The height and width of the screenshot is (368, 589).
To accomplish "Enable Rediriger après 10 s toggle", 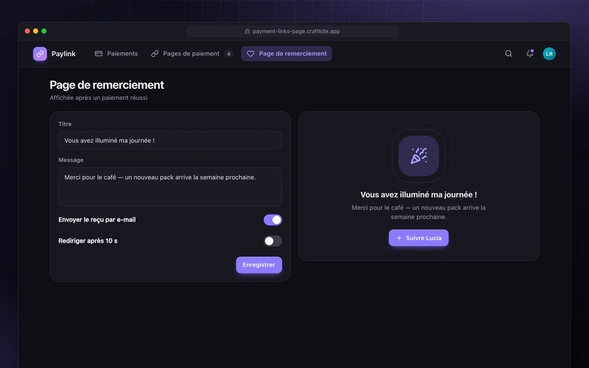I will (273, 241).
